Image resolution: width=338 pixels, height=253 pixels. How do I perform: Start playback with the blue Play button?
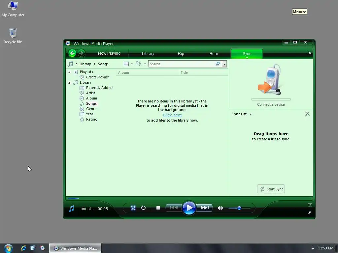click(189, 208)
